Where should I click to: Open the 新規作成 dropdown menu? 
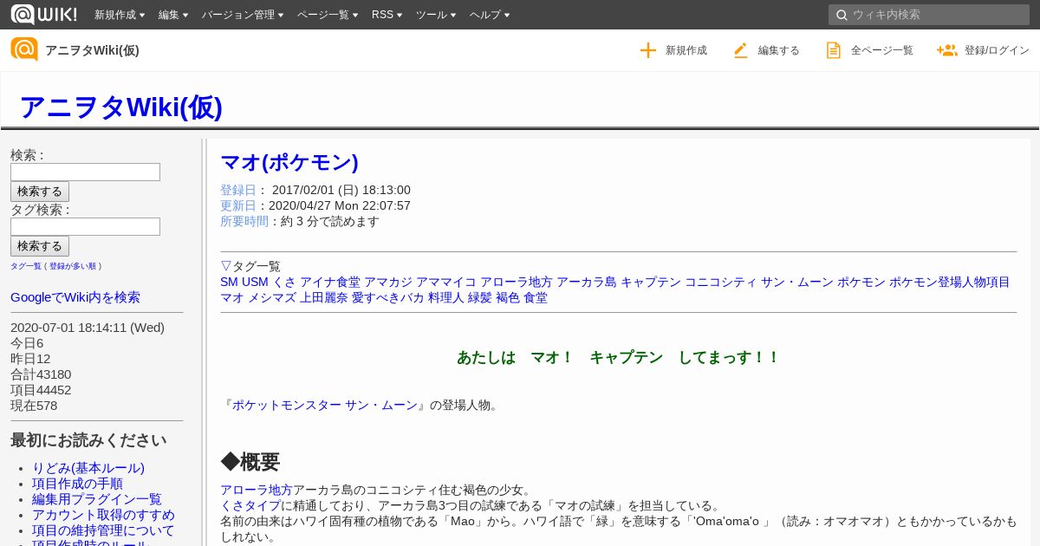(x=120, y=15)
